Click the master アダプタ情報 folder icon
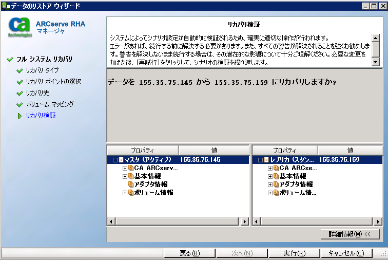Image resolution: width=388 pixels, height=260 pixels. point(131,184)
